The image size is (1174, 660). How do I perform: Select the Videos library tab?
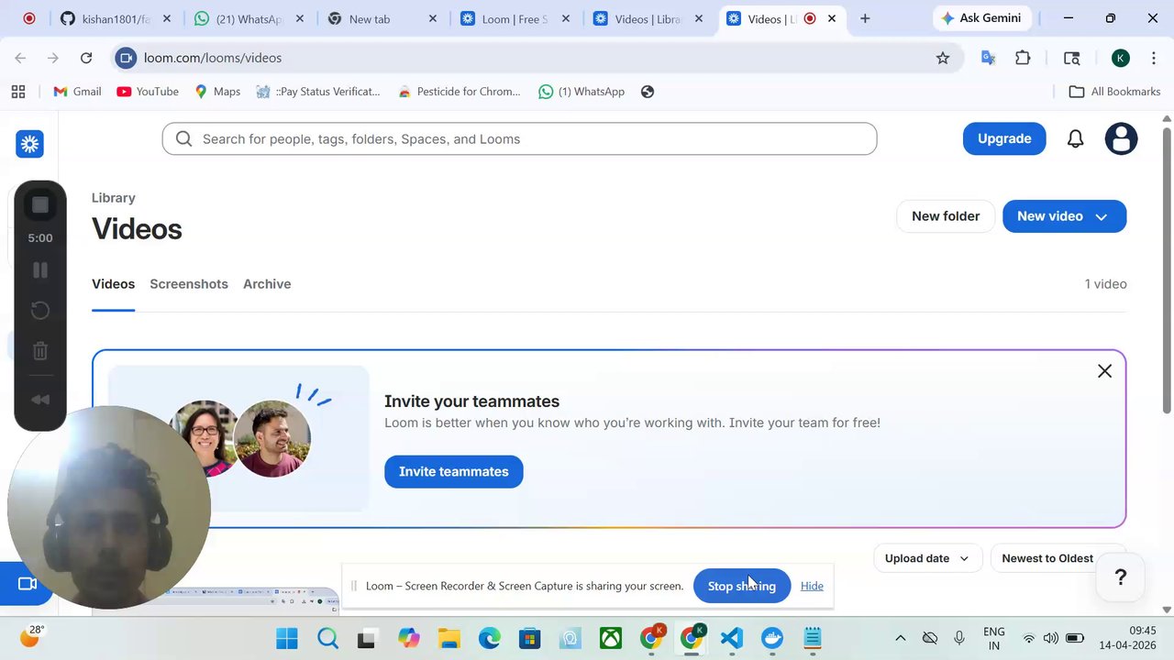pos(113,284)
